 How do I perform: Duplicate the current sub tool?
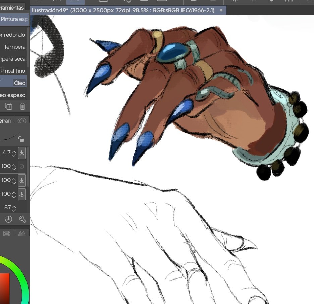[8, 106]
